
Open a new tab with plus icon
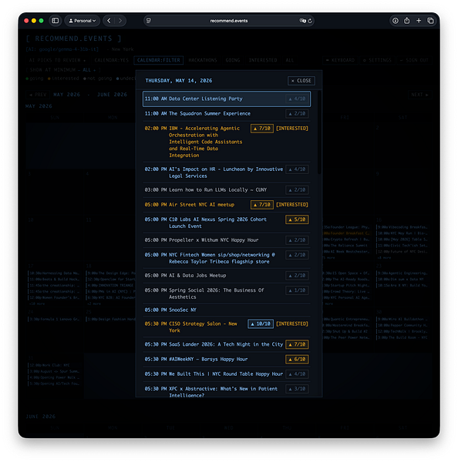click(x=419, y=21)
